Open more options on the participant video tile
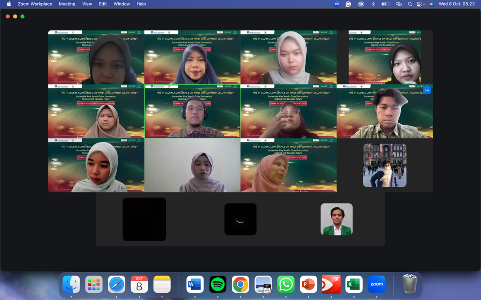The image size is (481, 300). [x=427, y=90]
